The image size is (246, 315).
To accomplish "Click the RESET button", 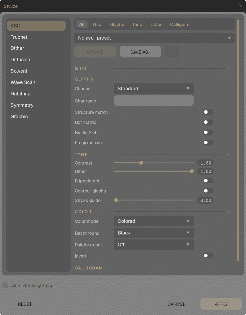I will click(x=25, y=304).
